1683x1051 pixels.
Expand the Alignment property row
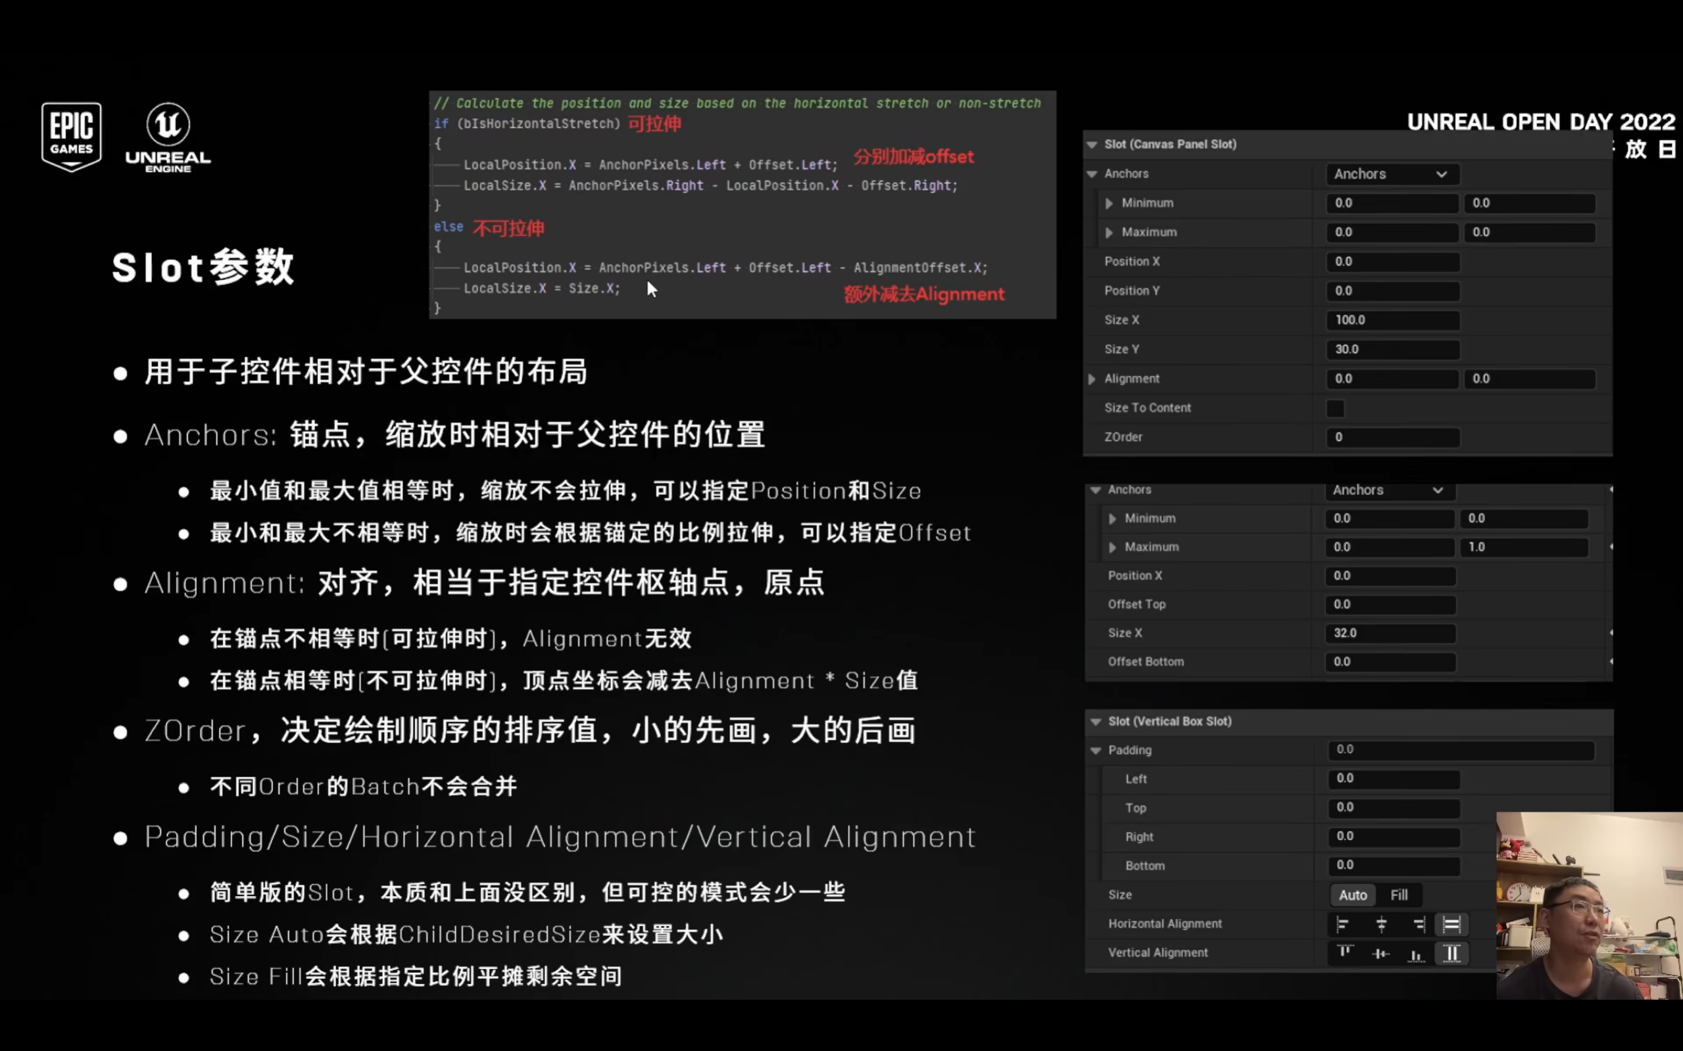click(1092, 379)
